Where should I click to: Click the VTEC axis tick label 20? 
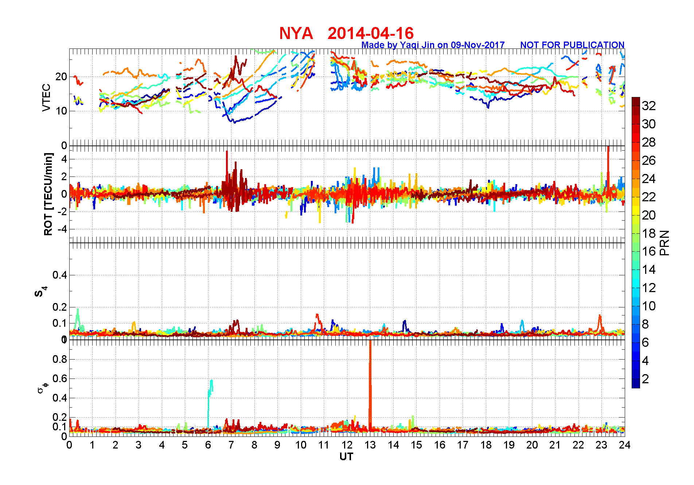pyautogui.click(x=61, y=77)
